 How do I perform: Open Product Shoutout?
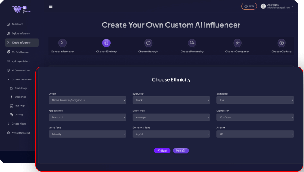(20, 133)
